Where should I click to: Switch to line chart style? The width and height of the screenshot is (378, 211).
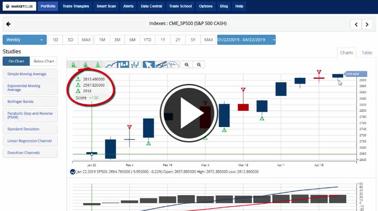(111, 65)
